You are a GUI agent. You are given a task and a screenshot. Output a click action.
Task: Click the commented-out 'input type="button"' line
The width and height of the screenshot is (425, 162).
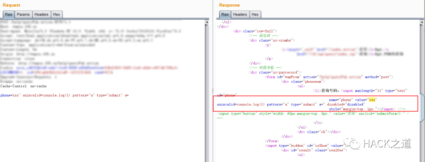pos(313,114)
